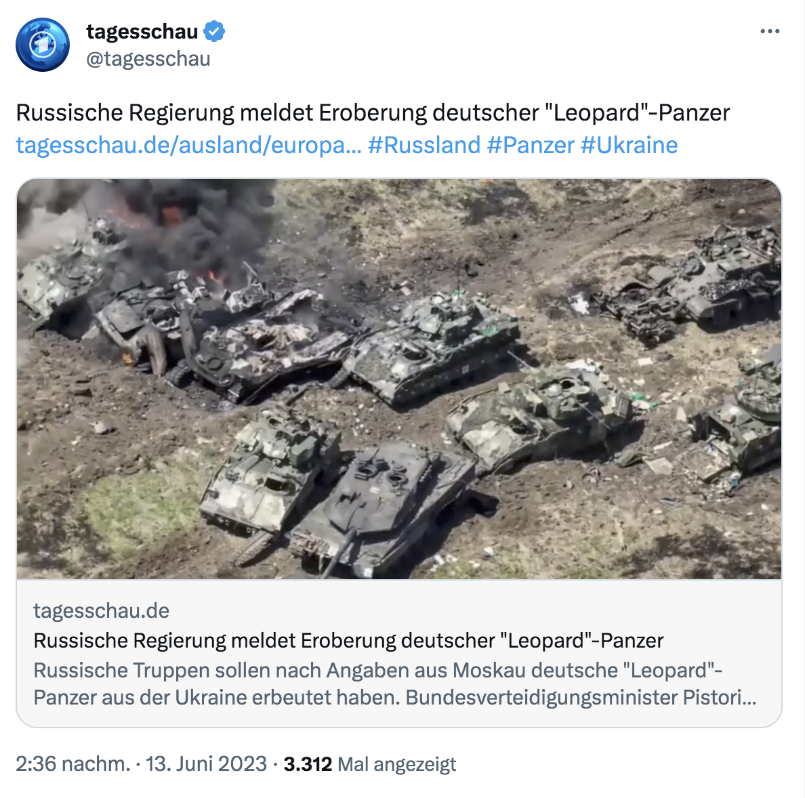The width and height of the screenshot is (805, 798).
Task: Open the #Ukraine hashtag
Action: pyautogui.click(x=629, y=145)
